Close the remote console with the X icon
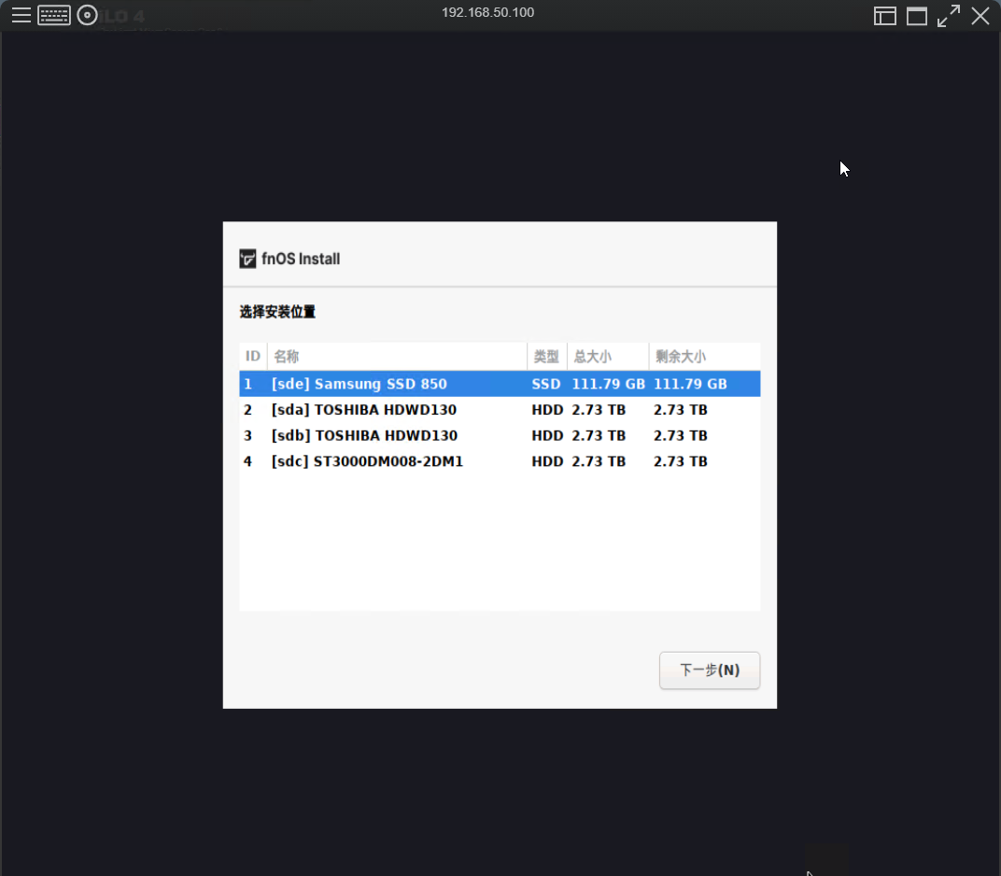Viewport: 1001px width, 876px height. (x=980, y=15)
